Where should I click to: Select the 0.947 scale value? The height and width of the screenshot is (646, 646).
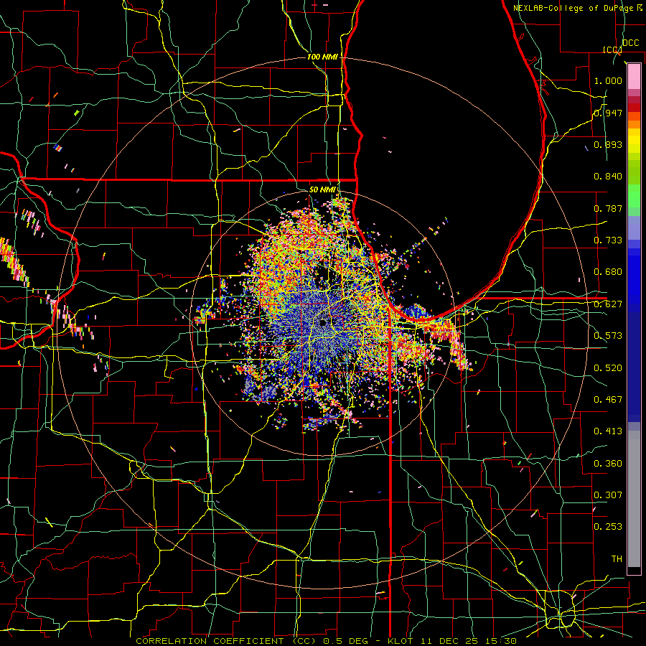coord(608,113)
